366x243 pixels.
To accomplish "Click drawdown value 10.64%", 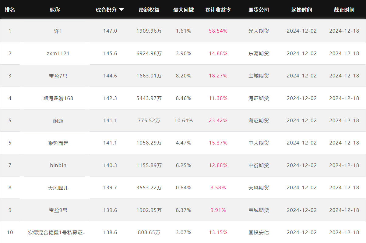I will pyautogui.click(x=184, y=120).
